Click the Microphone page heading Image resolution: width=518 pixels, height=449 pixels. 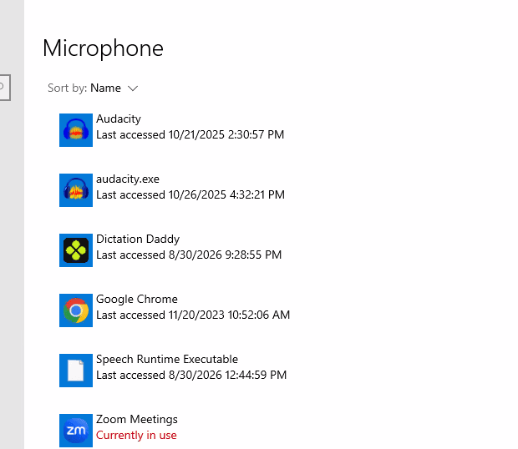tap(103, 48)
